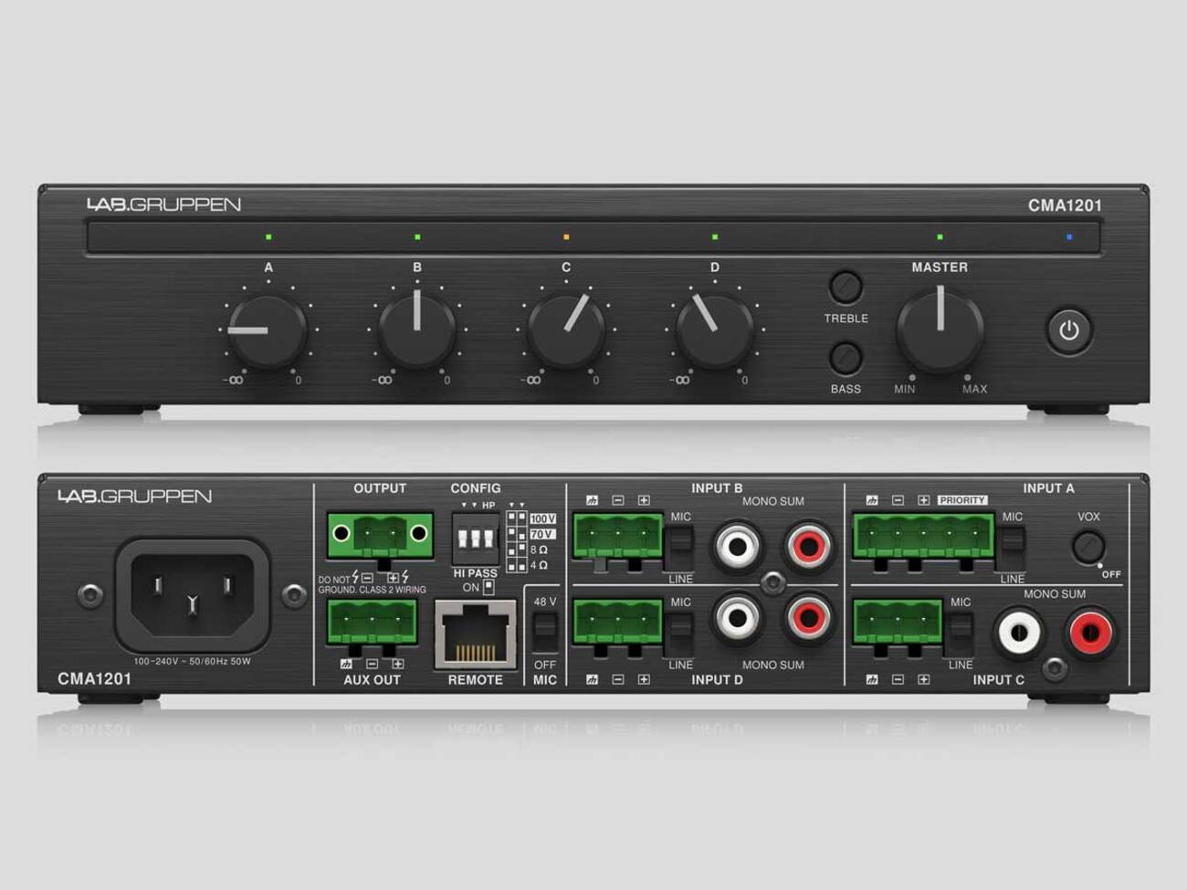
Task: Click the Input C red RCA jack
Action: 1091,633
